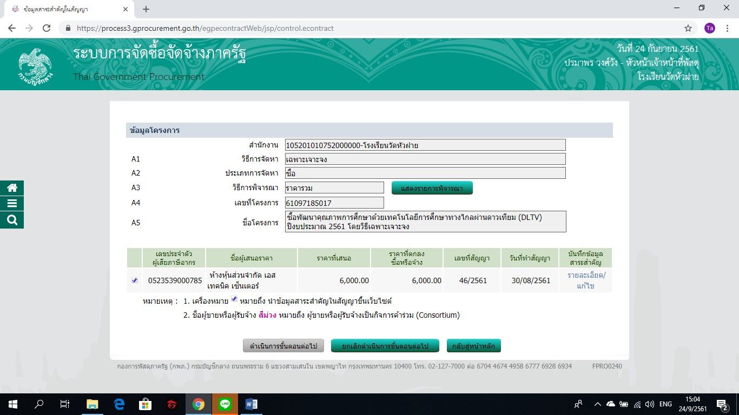Open the ENG input language selector
This screenshot has width=739, height=415.
[x=665, y=404]
